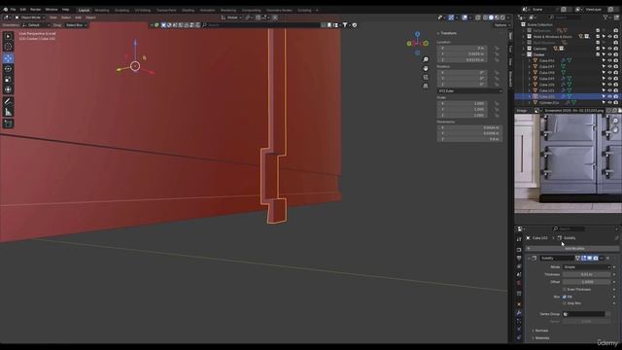
Task: Select the Annotate tool
Action: click(x=8, y=101)
